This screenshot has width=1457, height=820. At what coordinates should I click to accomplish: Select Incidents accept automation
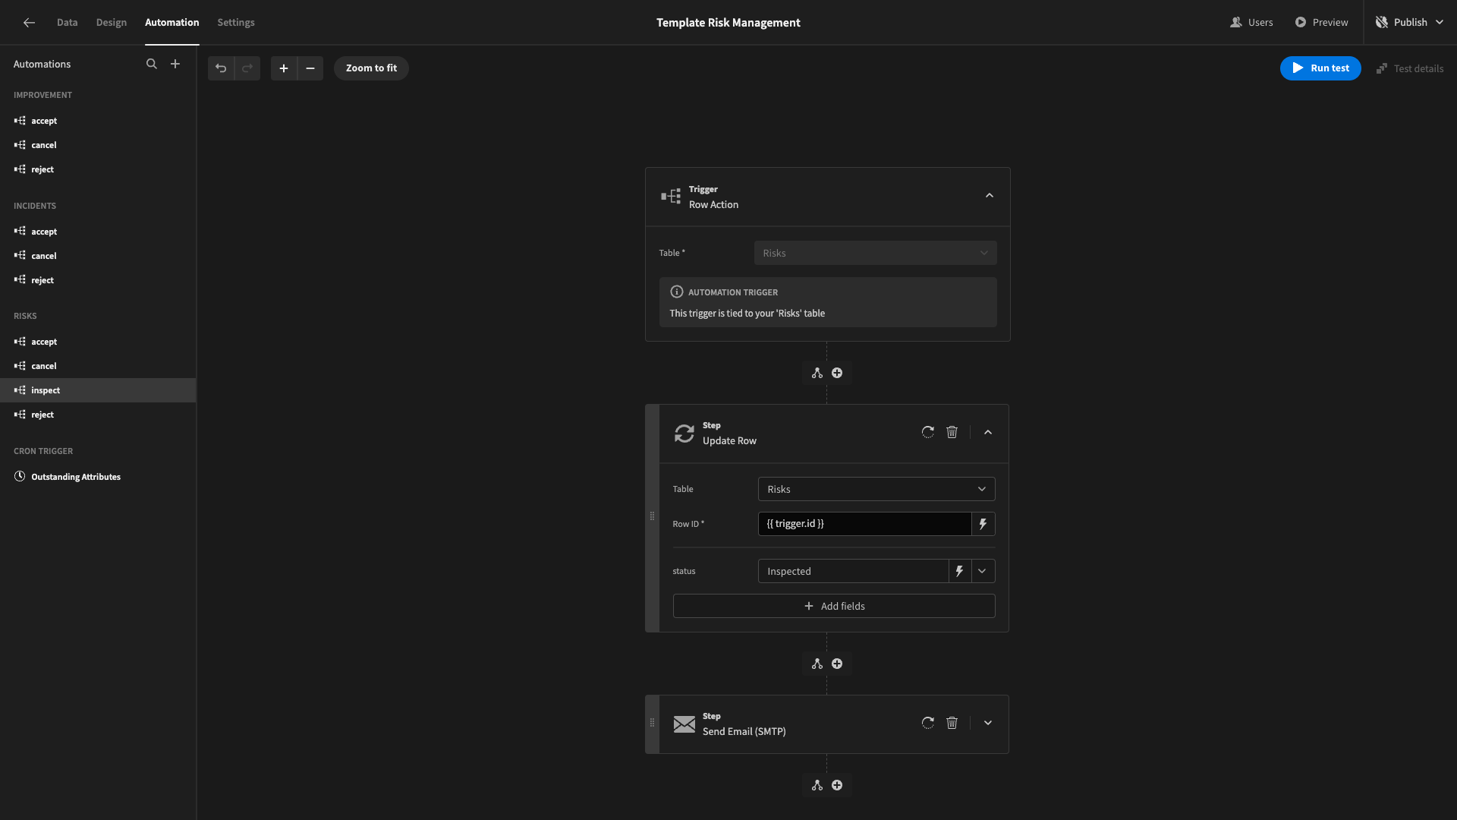(98, 232)
